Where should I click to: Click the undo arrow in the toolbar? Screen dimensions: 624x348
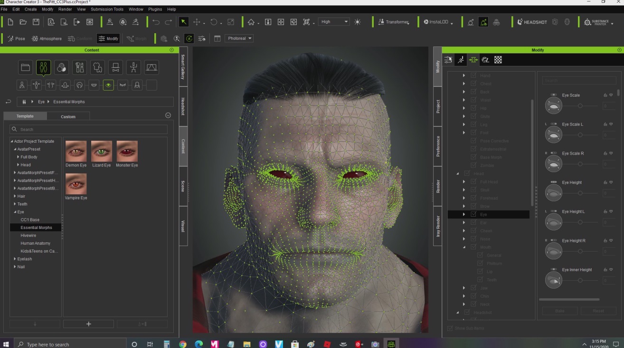pyautogui.click(x=156, y=22)
